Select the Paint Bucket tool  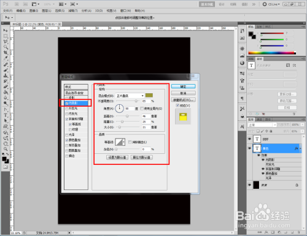[6, 93]
